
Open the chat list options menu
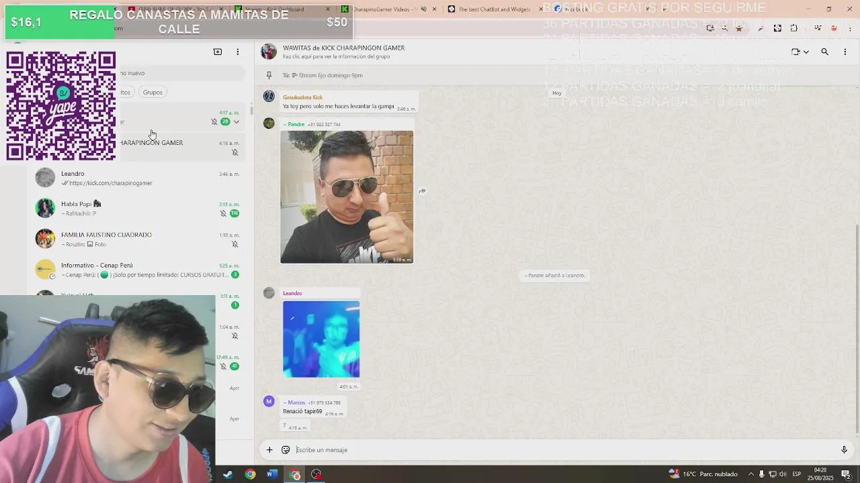point(237,52)
